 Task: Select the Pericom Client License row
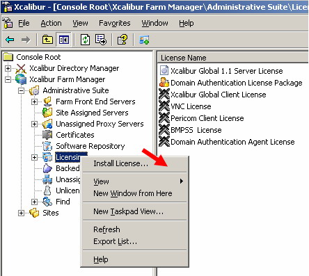207,118
